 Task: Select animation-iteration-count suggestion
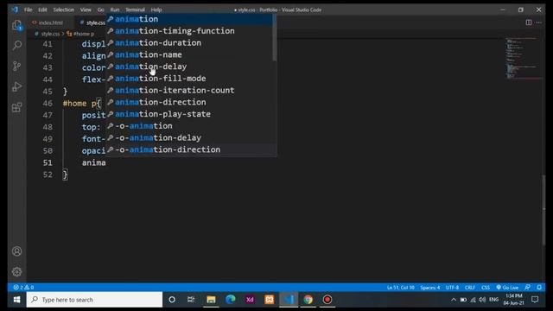(x=190, y=90)
